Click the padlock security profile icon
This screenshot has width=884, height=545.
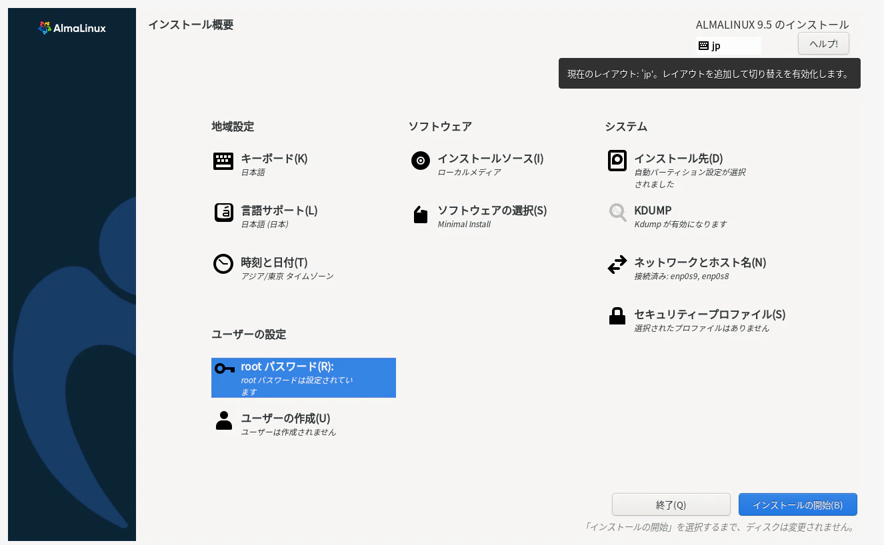click(x=617, y=316)
